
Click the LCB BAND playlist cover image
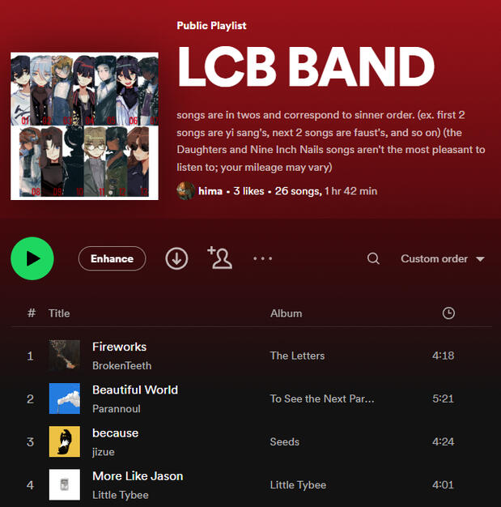point(84,126)
